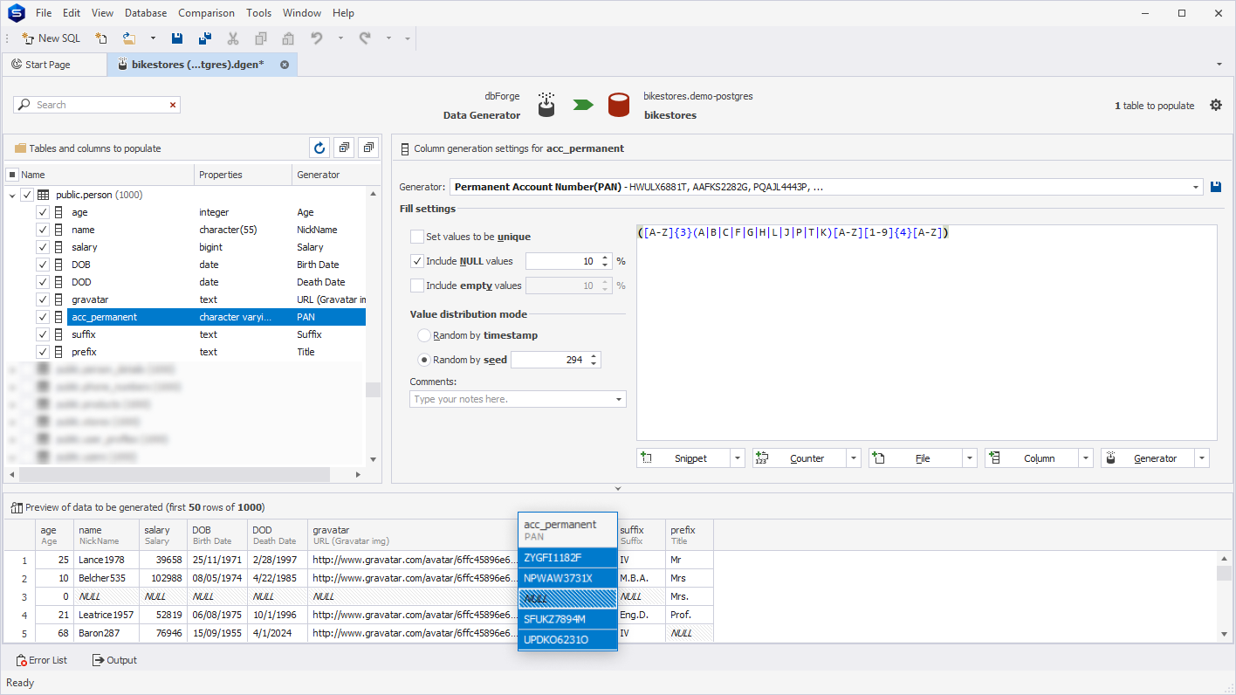1236x695 pixels.
Task: Open the Snippet dropdown arrow
Action: pos(738,458)
